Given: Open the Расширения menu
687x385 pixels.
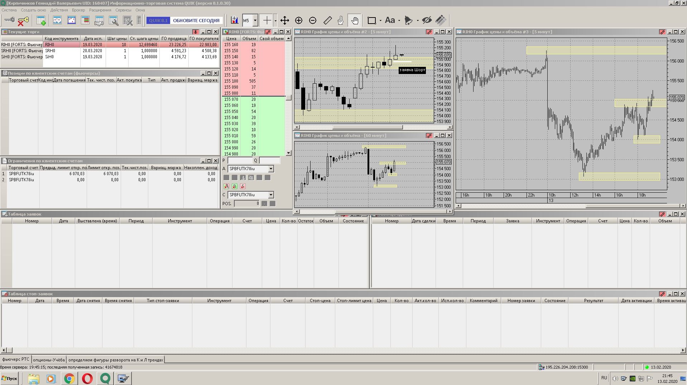Looking at the screenshot, I should coord(100,10).
